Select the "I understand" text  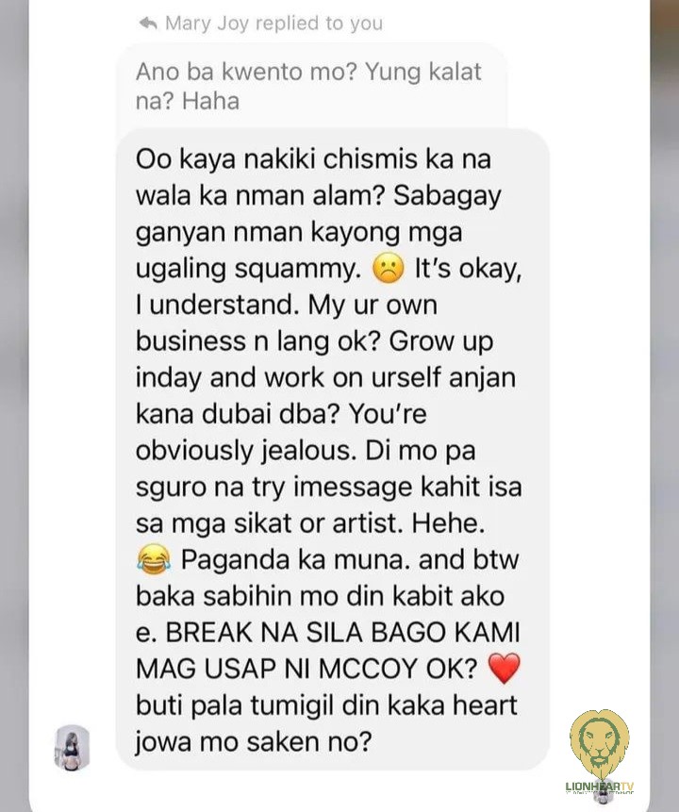[x=218, y=305]
